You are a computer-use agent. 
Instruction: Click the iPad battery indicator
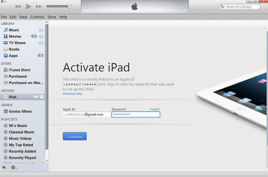pos(36,97)
